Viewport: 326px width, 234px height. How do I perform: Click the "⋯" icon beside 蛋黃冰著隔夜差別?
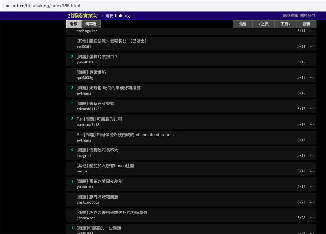click(x=312, y=186)
